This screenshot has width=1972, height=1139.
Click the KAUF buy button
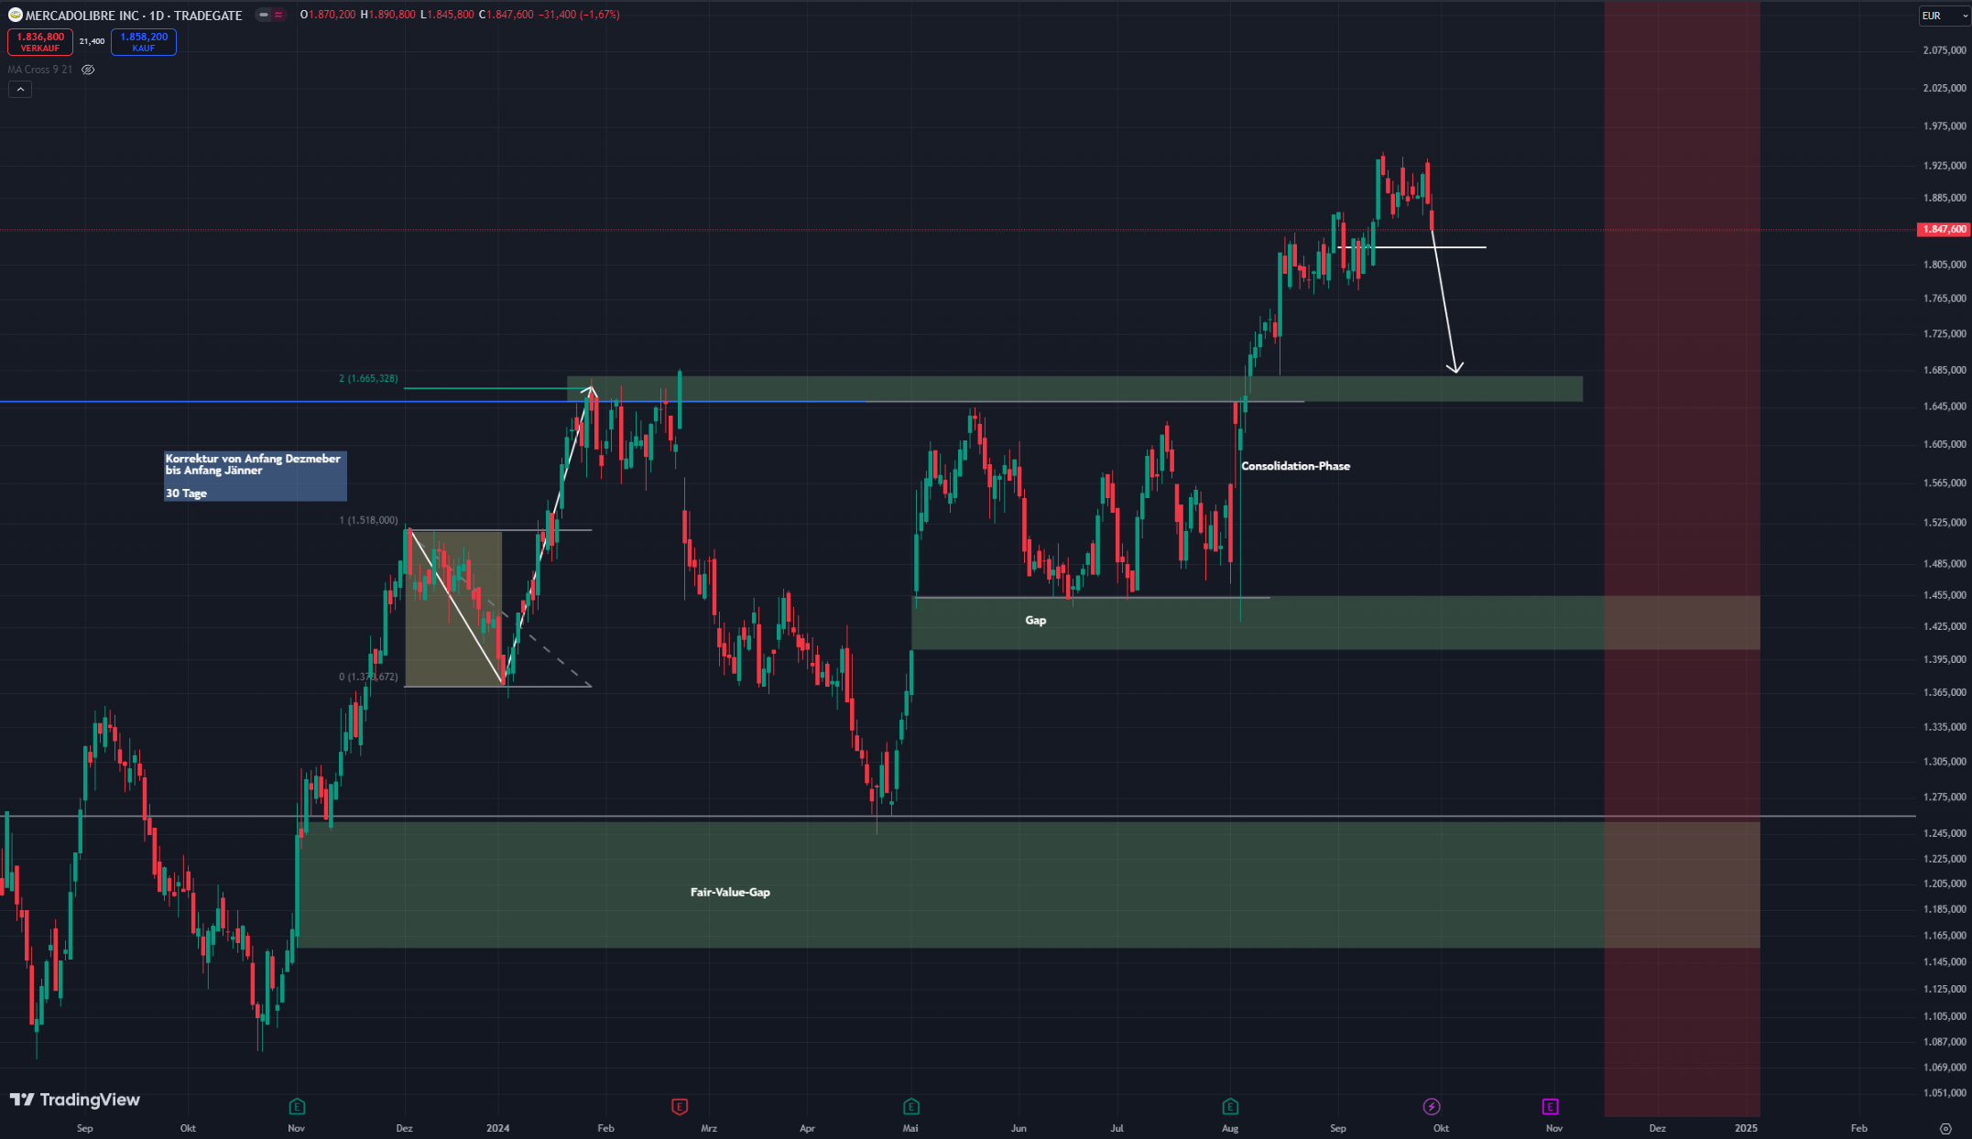[x=144, y=42]
